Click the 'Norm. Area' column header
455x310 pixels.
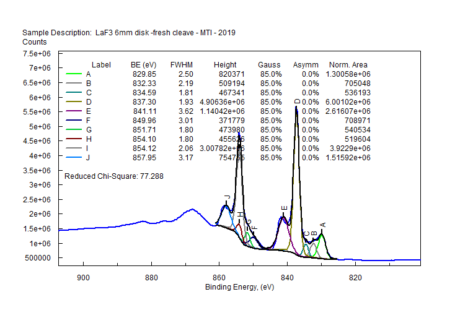348,65
